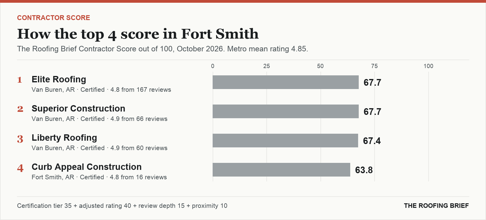This screenshot has height=220, width=486.
Task: Click the rank number 4 beside Curb Appeal Construction
Action: pyautogui.click(x=20, y=168)
